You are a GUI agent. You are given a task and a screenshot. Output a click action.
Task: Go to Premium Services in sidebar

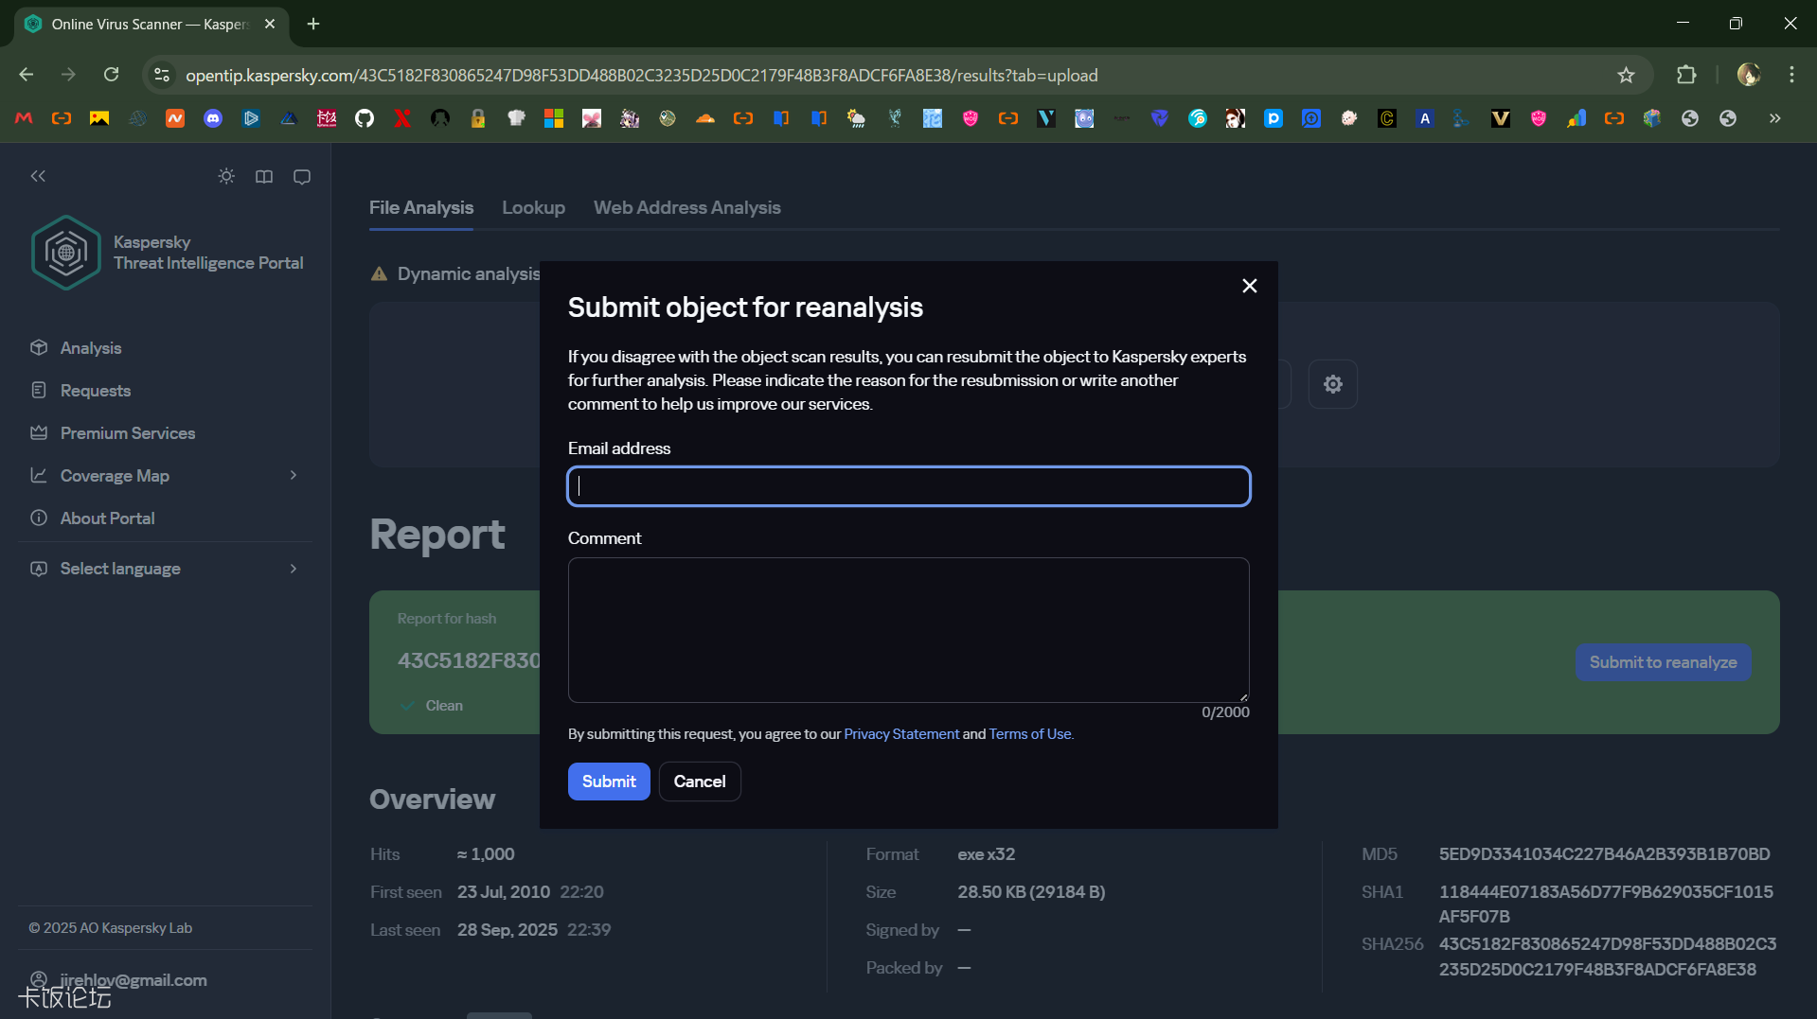(127, 433)
